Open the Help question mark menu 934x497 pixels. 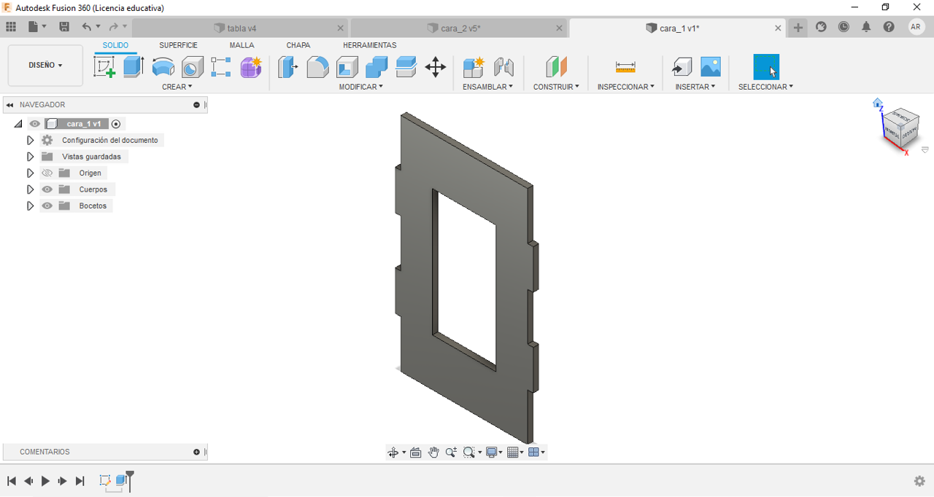click(x=889, y=27)
